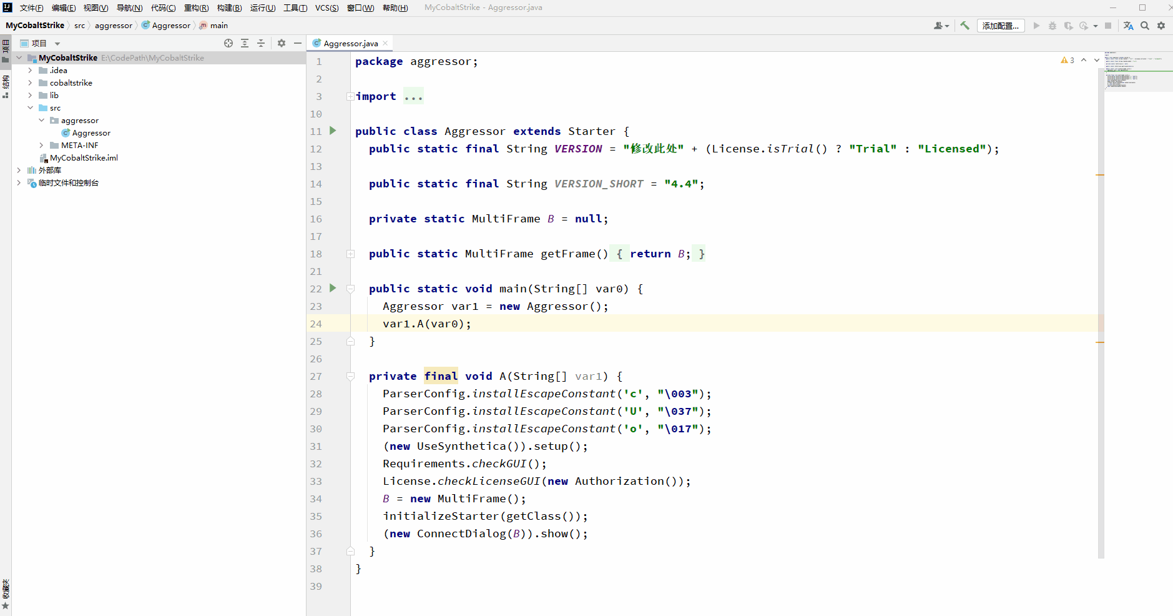Open the 文件(F) menu
The width and height of the screenshot is (1173, 616).
pyautogui.click(x=31, y=7)
